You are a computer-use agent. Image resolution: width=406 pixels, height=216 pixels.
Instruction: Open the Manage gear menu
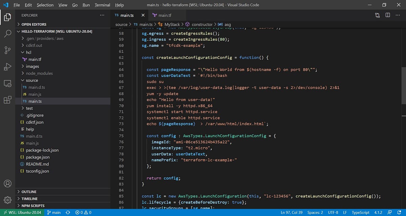(7, 200)
